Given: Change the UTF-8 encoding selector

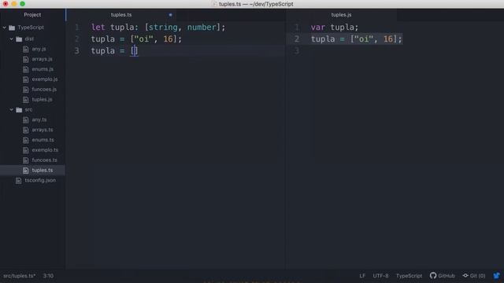Looking at the screenshot, I should 380,276.
